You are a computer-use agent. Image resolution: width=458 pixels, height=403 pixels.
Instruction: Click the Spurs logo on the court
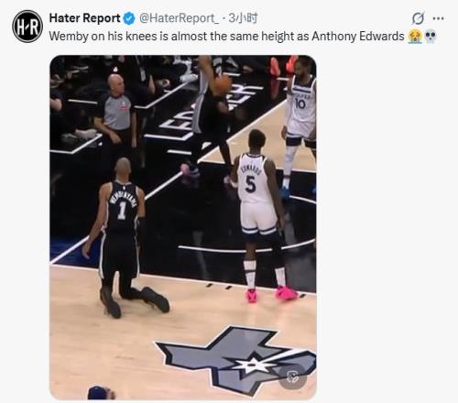(236, 360)
